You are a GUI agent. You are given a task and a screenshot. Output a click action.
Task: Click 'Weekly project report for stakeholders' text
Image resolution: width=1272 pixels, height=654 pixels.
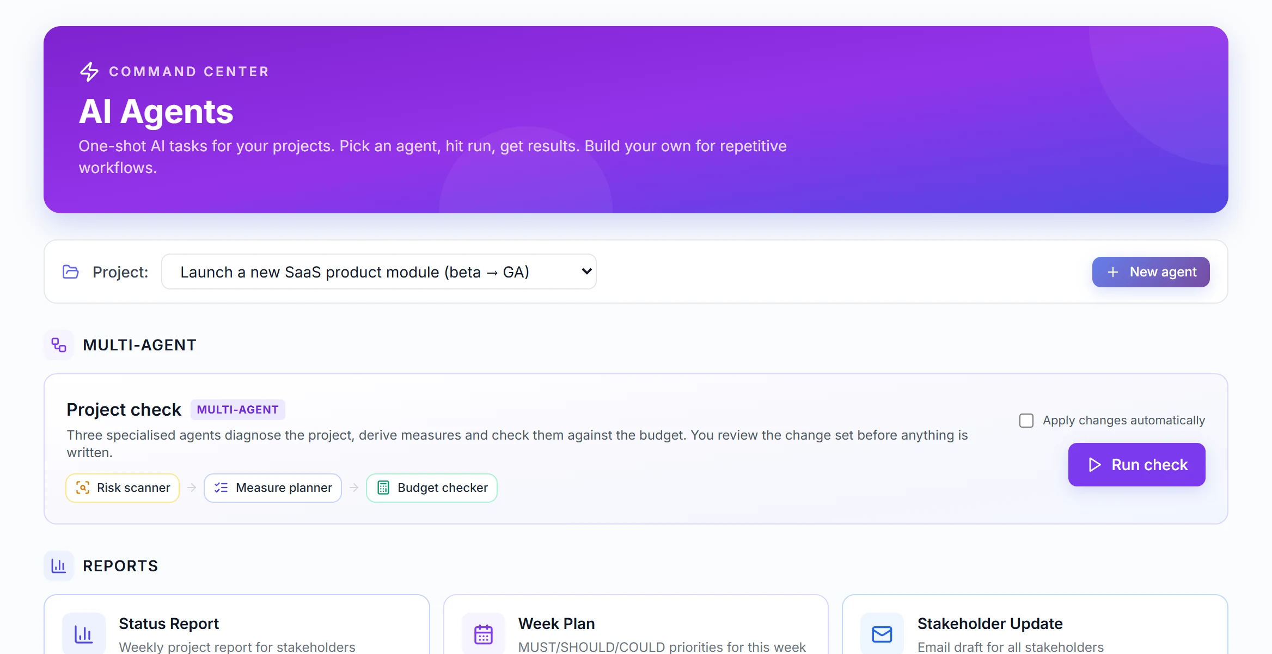(x=237, y=647)
